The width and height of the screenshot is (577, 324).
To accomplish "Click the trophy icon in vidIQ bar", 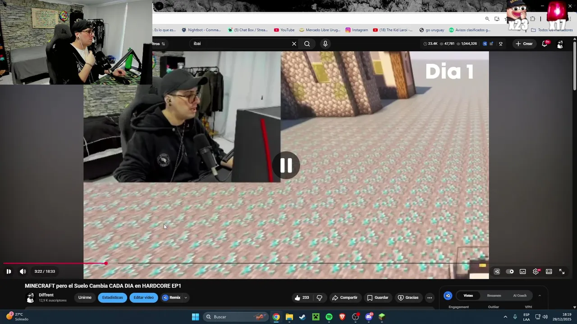I will [500, 44].
